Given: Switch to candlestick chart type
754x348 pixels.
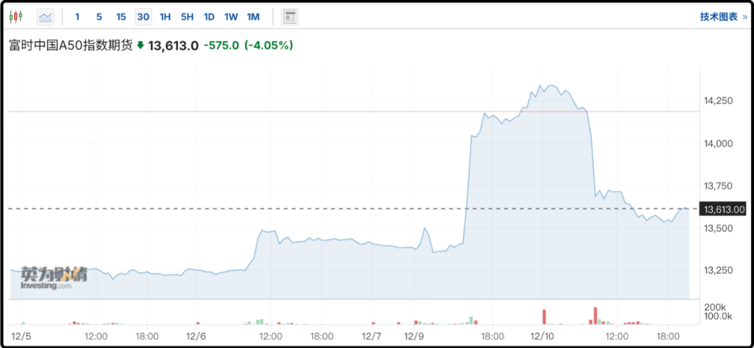Looking at the screenshot, I should (x=15, y=16).
